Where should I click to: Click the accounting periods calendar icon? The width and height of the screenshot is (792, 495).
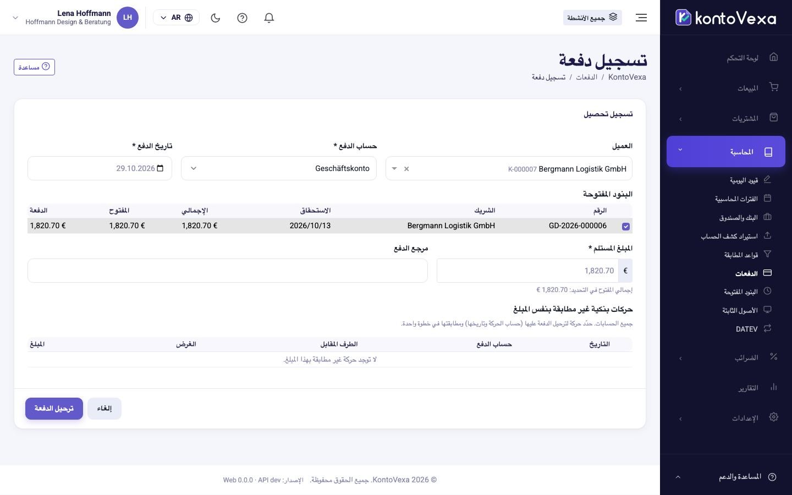767,198
